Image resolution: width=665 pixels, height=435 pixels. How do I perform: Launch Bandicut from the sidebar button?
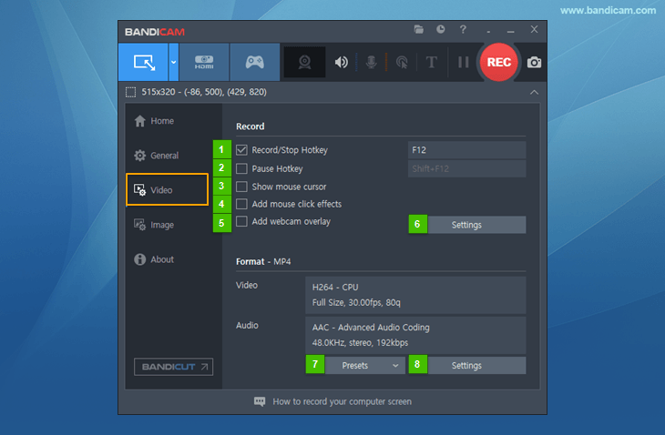point(173,367)
